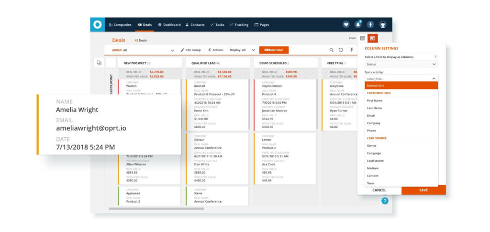
Task: Switch to list view icon
Action: [x=363, y=38]
